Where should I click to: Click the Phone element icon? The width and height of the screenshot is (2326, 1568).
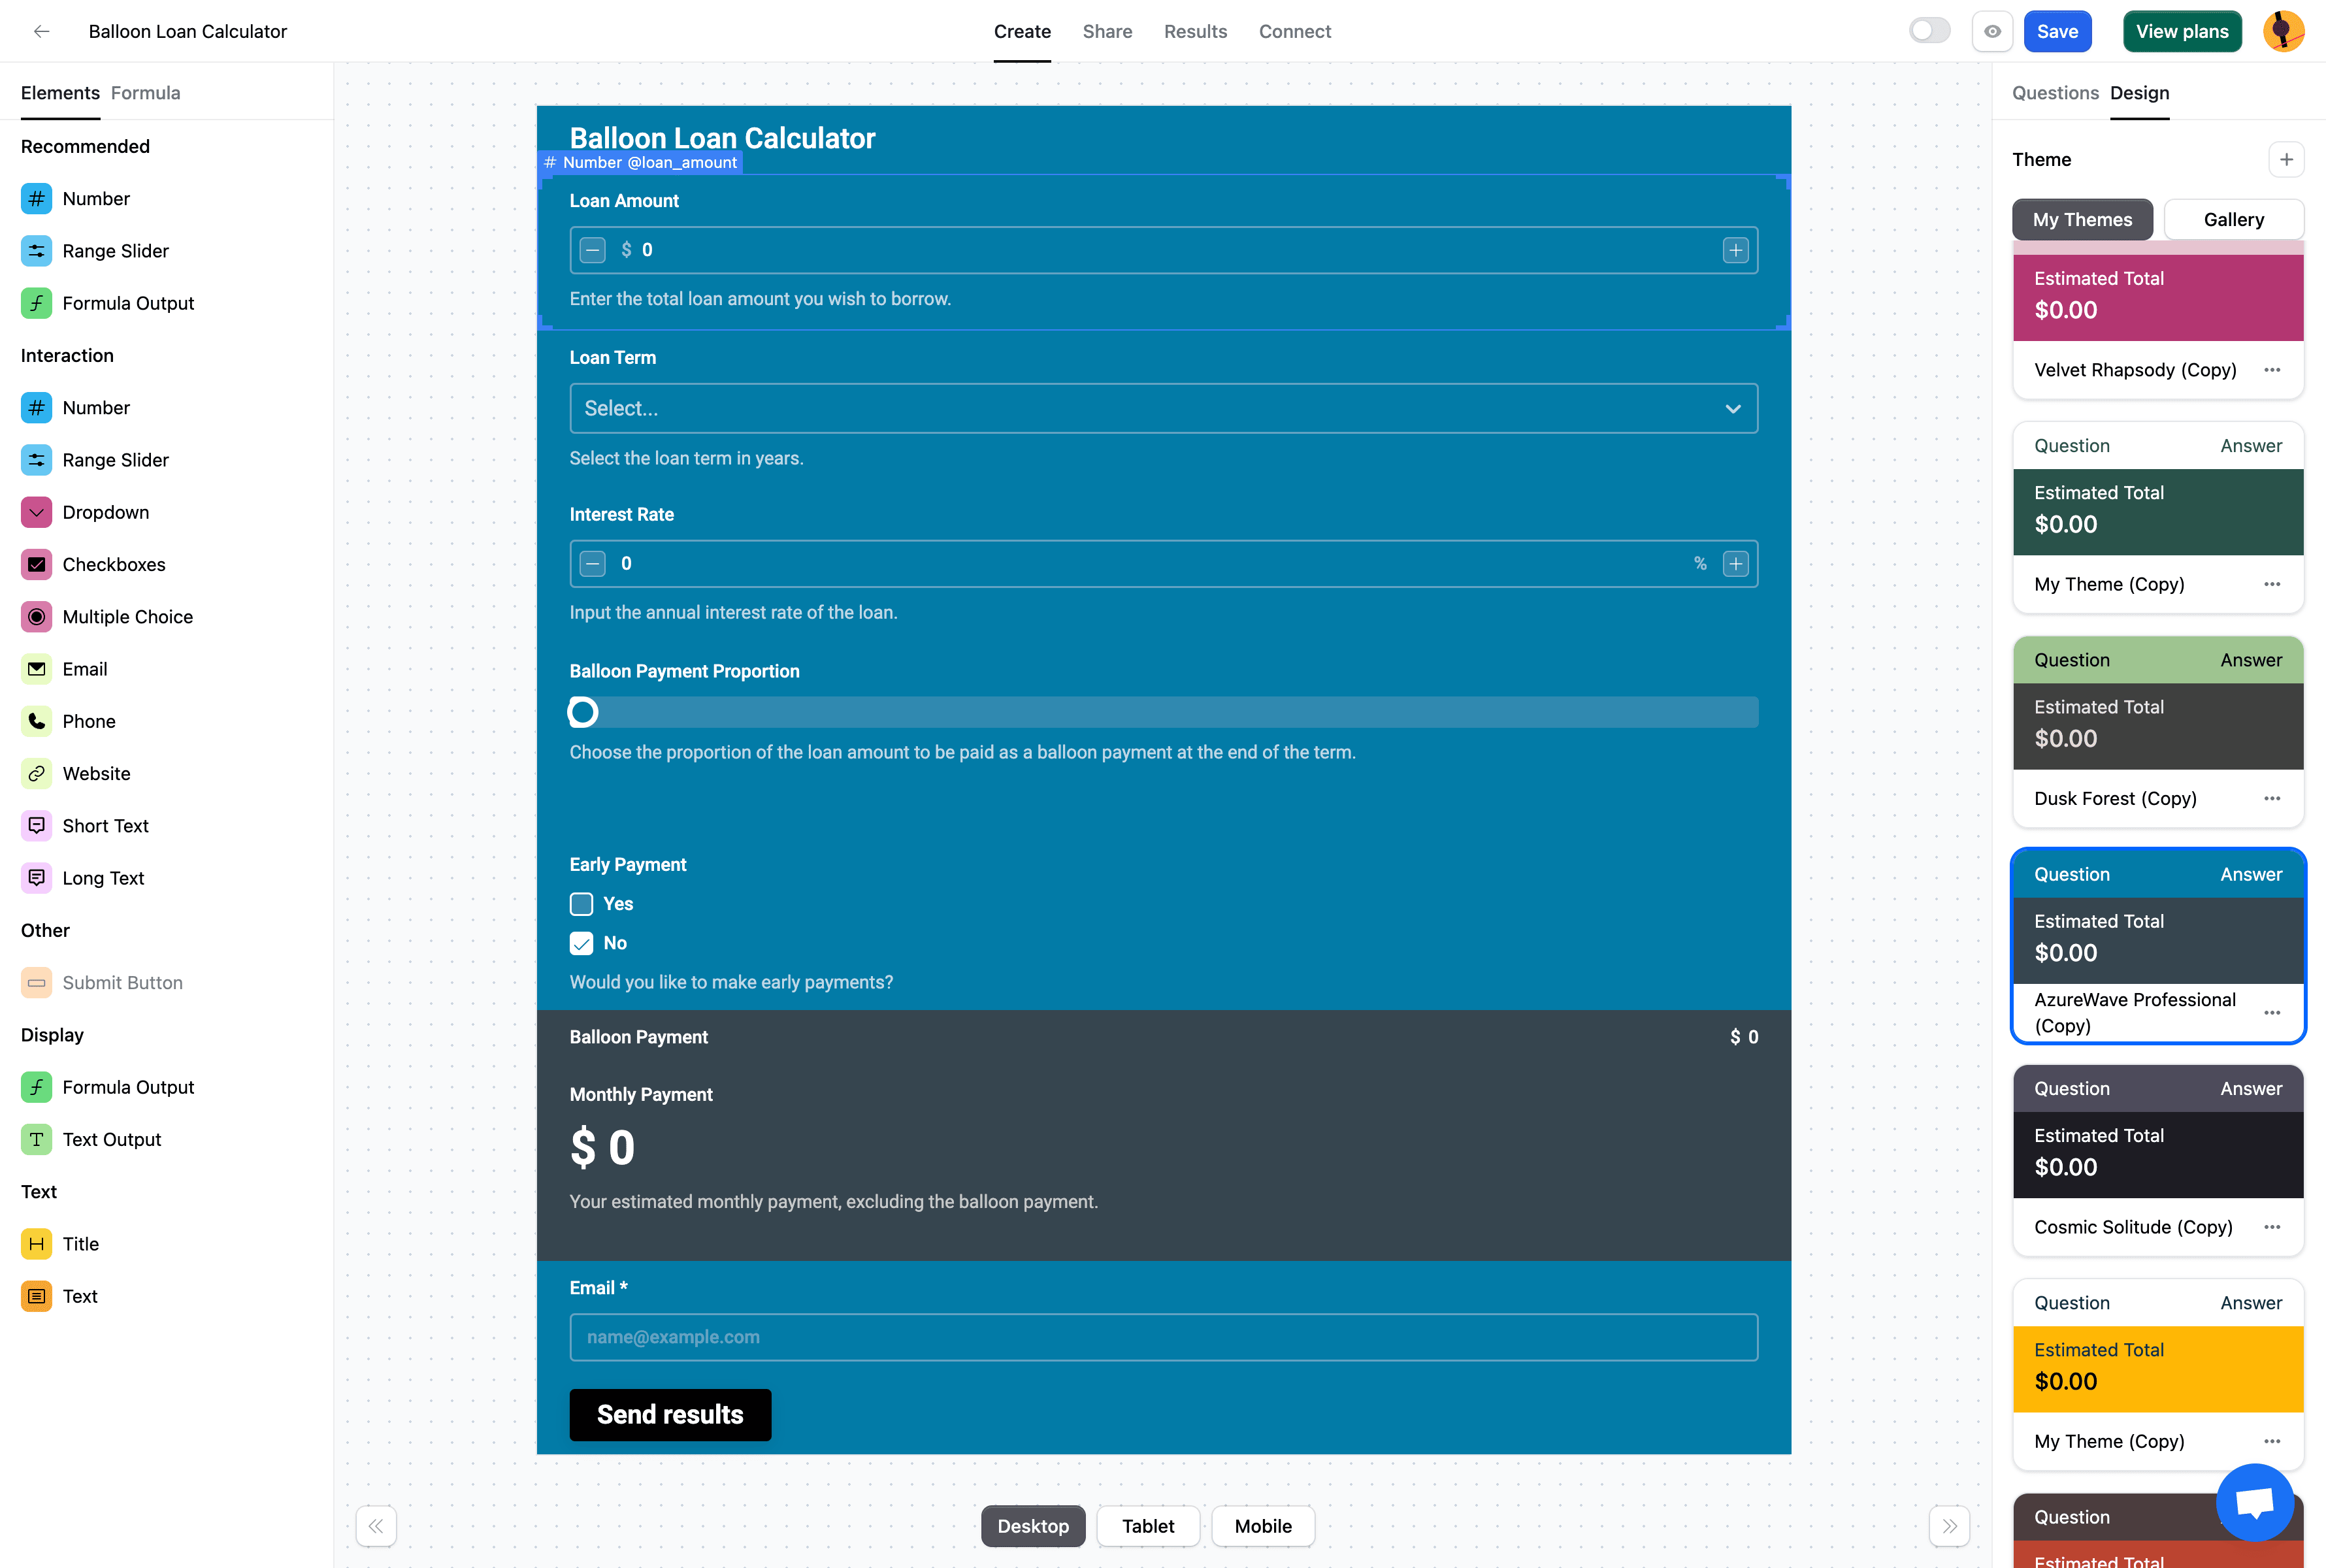tap(37, 721)
